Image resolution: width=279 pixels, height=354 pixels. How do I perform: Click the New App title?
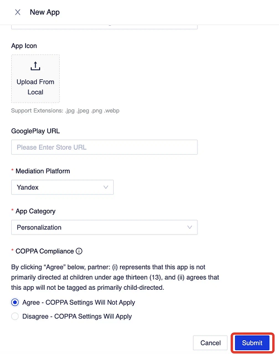click(45, 12)
